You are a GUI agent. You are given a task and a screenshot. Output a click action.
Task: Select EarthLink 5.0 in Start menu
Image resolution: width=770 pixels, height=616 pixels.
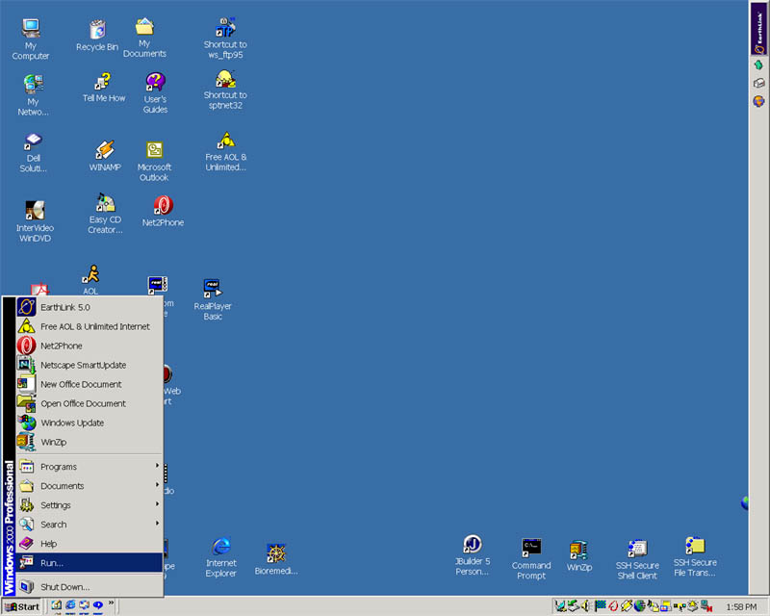coord(90,307)
